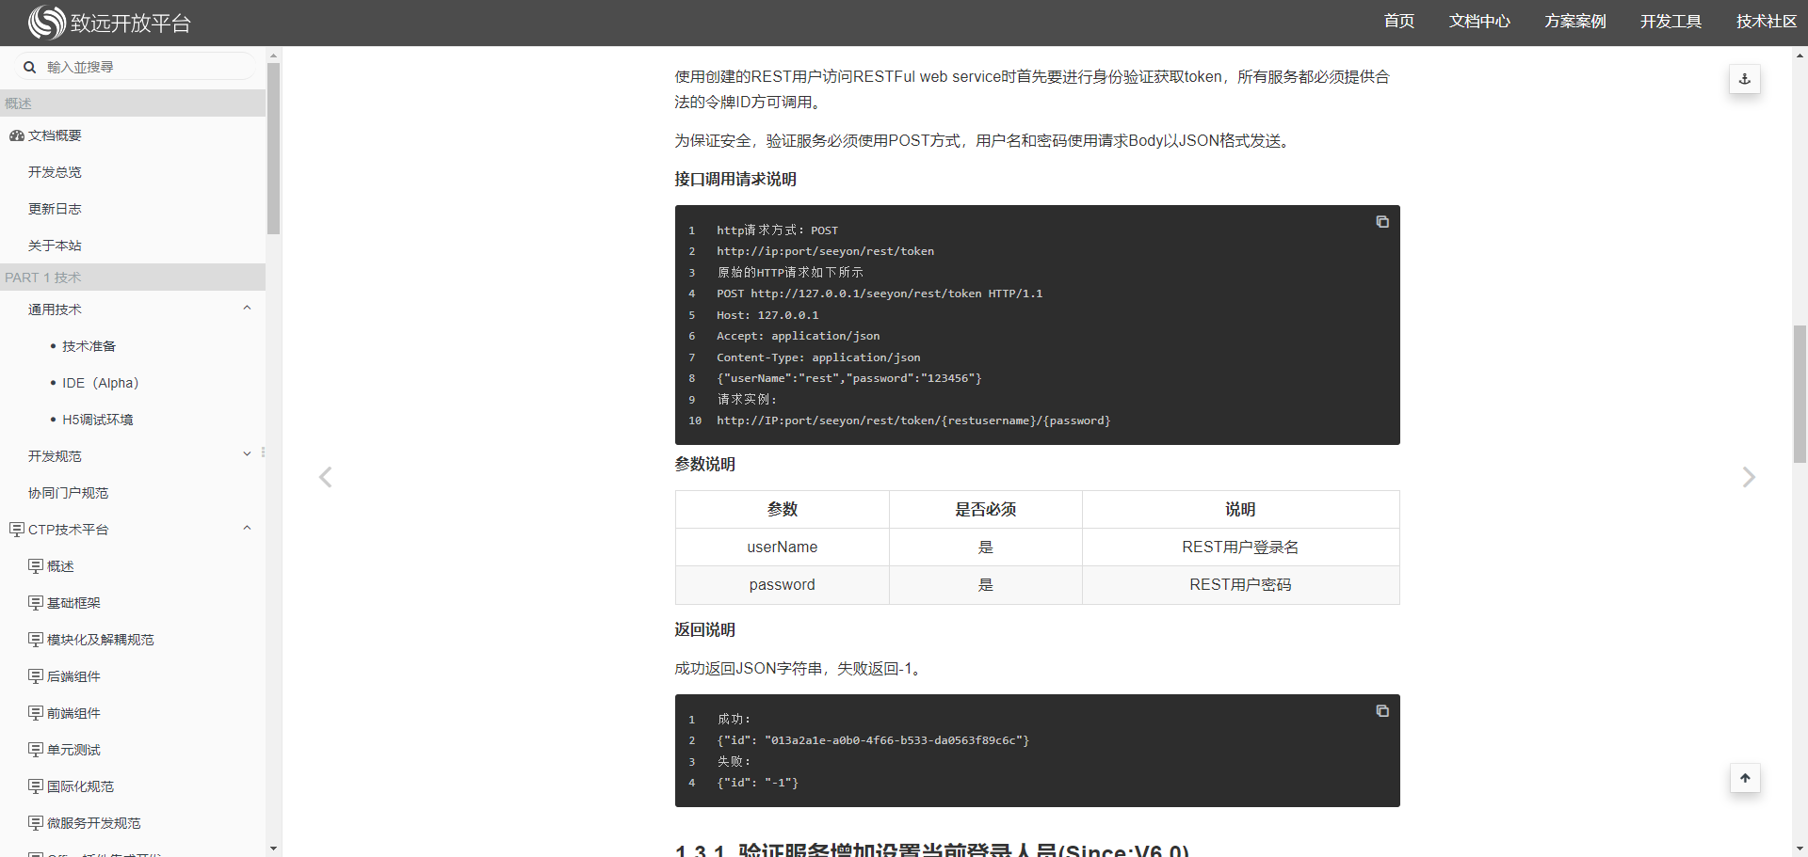The height and width of the screenshot is (857, 1808).
Task: Select 技术社区 in the top navigation
Action: click(1766, 22)
